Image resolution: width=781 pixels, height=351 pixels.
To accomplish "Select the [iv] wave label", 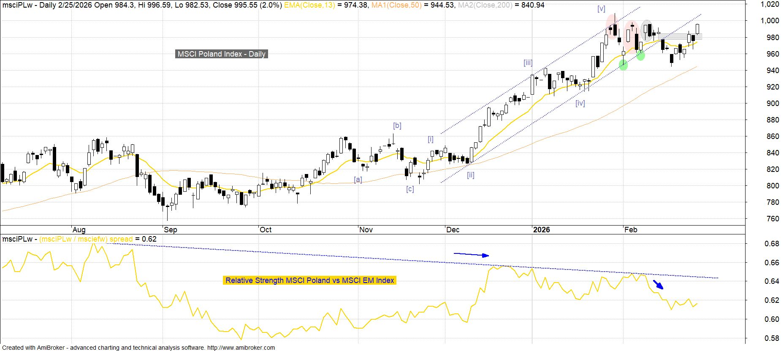I will coord(580,103).
